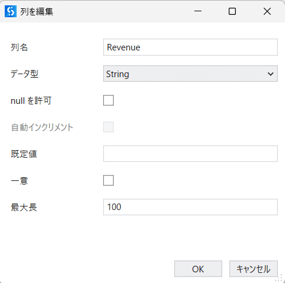
Task: Click the 列名 label text
Action: click(x=19, y=47)
